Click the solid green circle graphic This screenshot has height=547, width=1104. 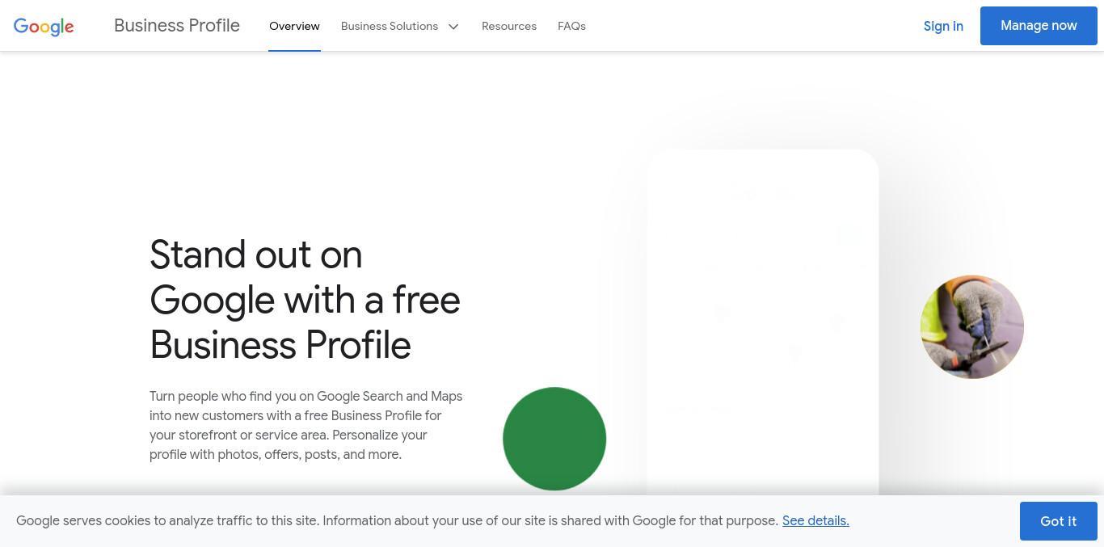[554, 439]
